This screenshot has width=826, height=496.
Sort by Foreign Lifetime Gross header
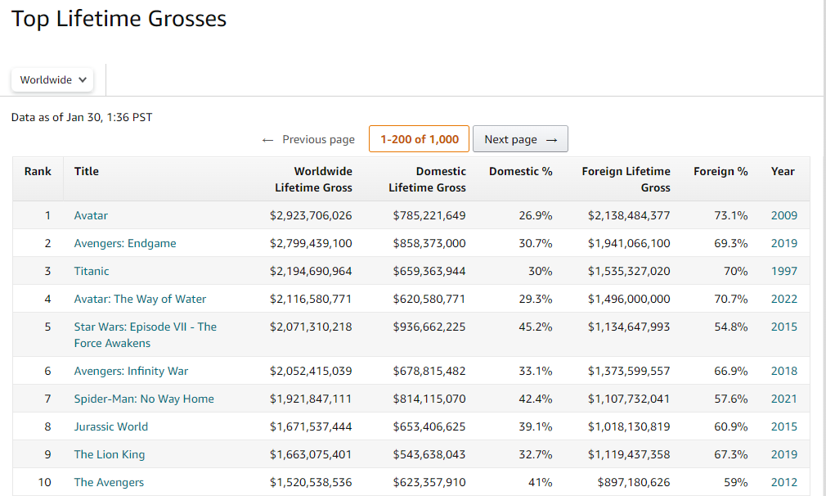click(626, 179)
